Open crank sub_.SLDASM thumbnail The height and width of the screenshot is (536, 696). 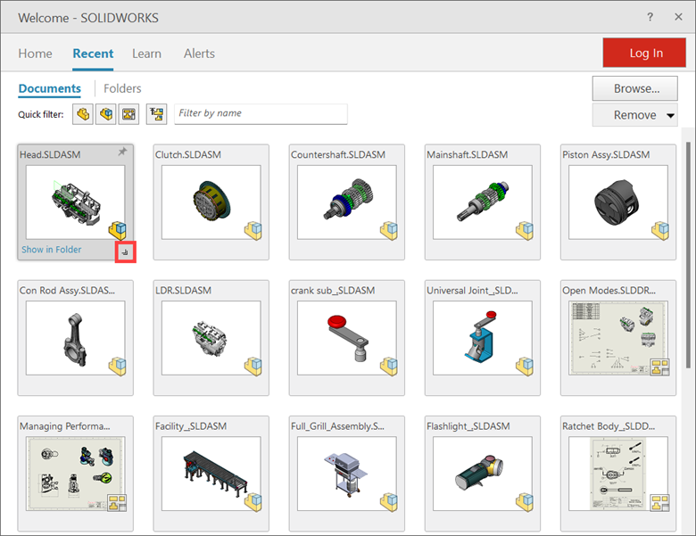(347, 338)
